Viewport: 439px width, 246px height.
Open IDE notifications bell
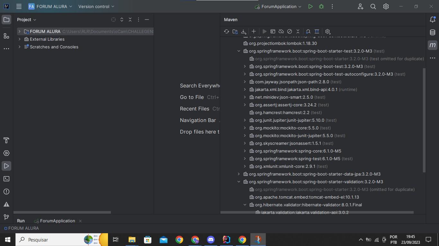point(433,20)
